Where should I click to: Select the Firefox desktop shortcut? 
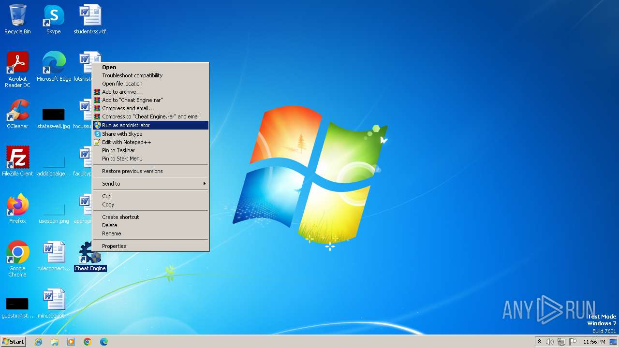point(17,209)
